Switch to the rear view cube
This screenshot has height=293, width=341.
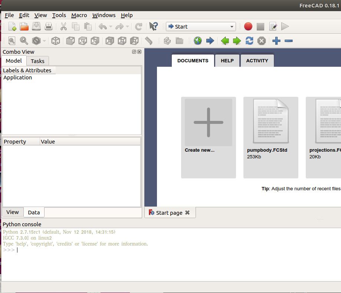(x=109, y=41)
